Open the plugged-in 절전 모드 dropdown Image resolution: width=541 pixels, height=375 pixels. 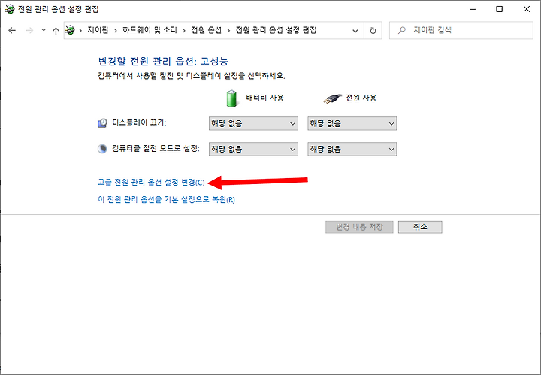tap(352, 149)
